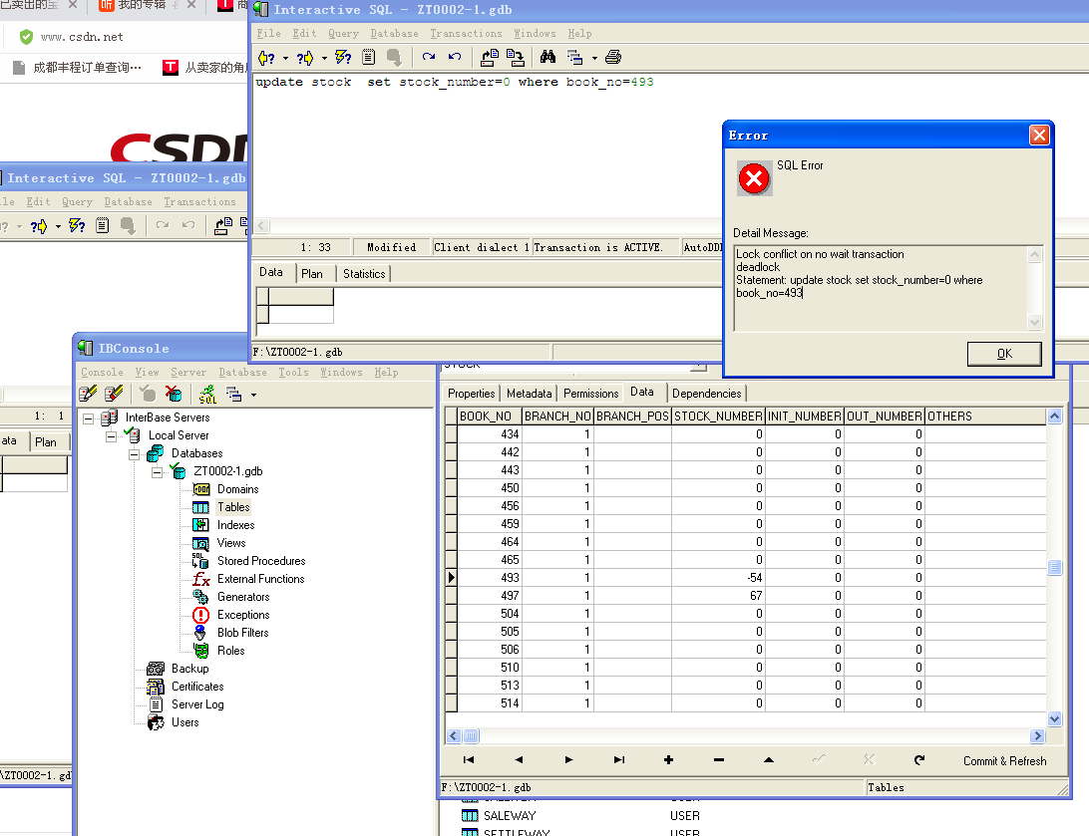This screenshot has width=1089, height=836.
Task: Select Stored Procedures in IBConsole tree
Action: [x=261, y=561]
